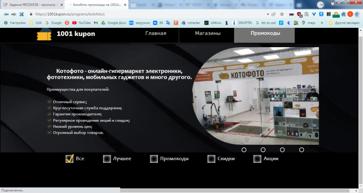Open the rutracker bookmark

tap(191, 23)
